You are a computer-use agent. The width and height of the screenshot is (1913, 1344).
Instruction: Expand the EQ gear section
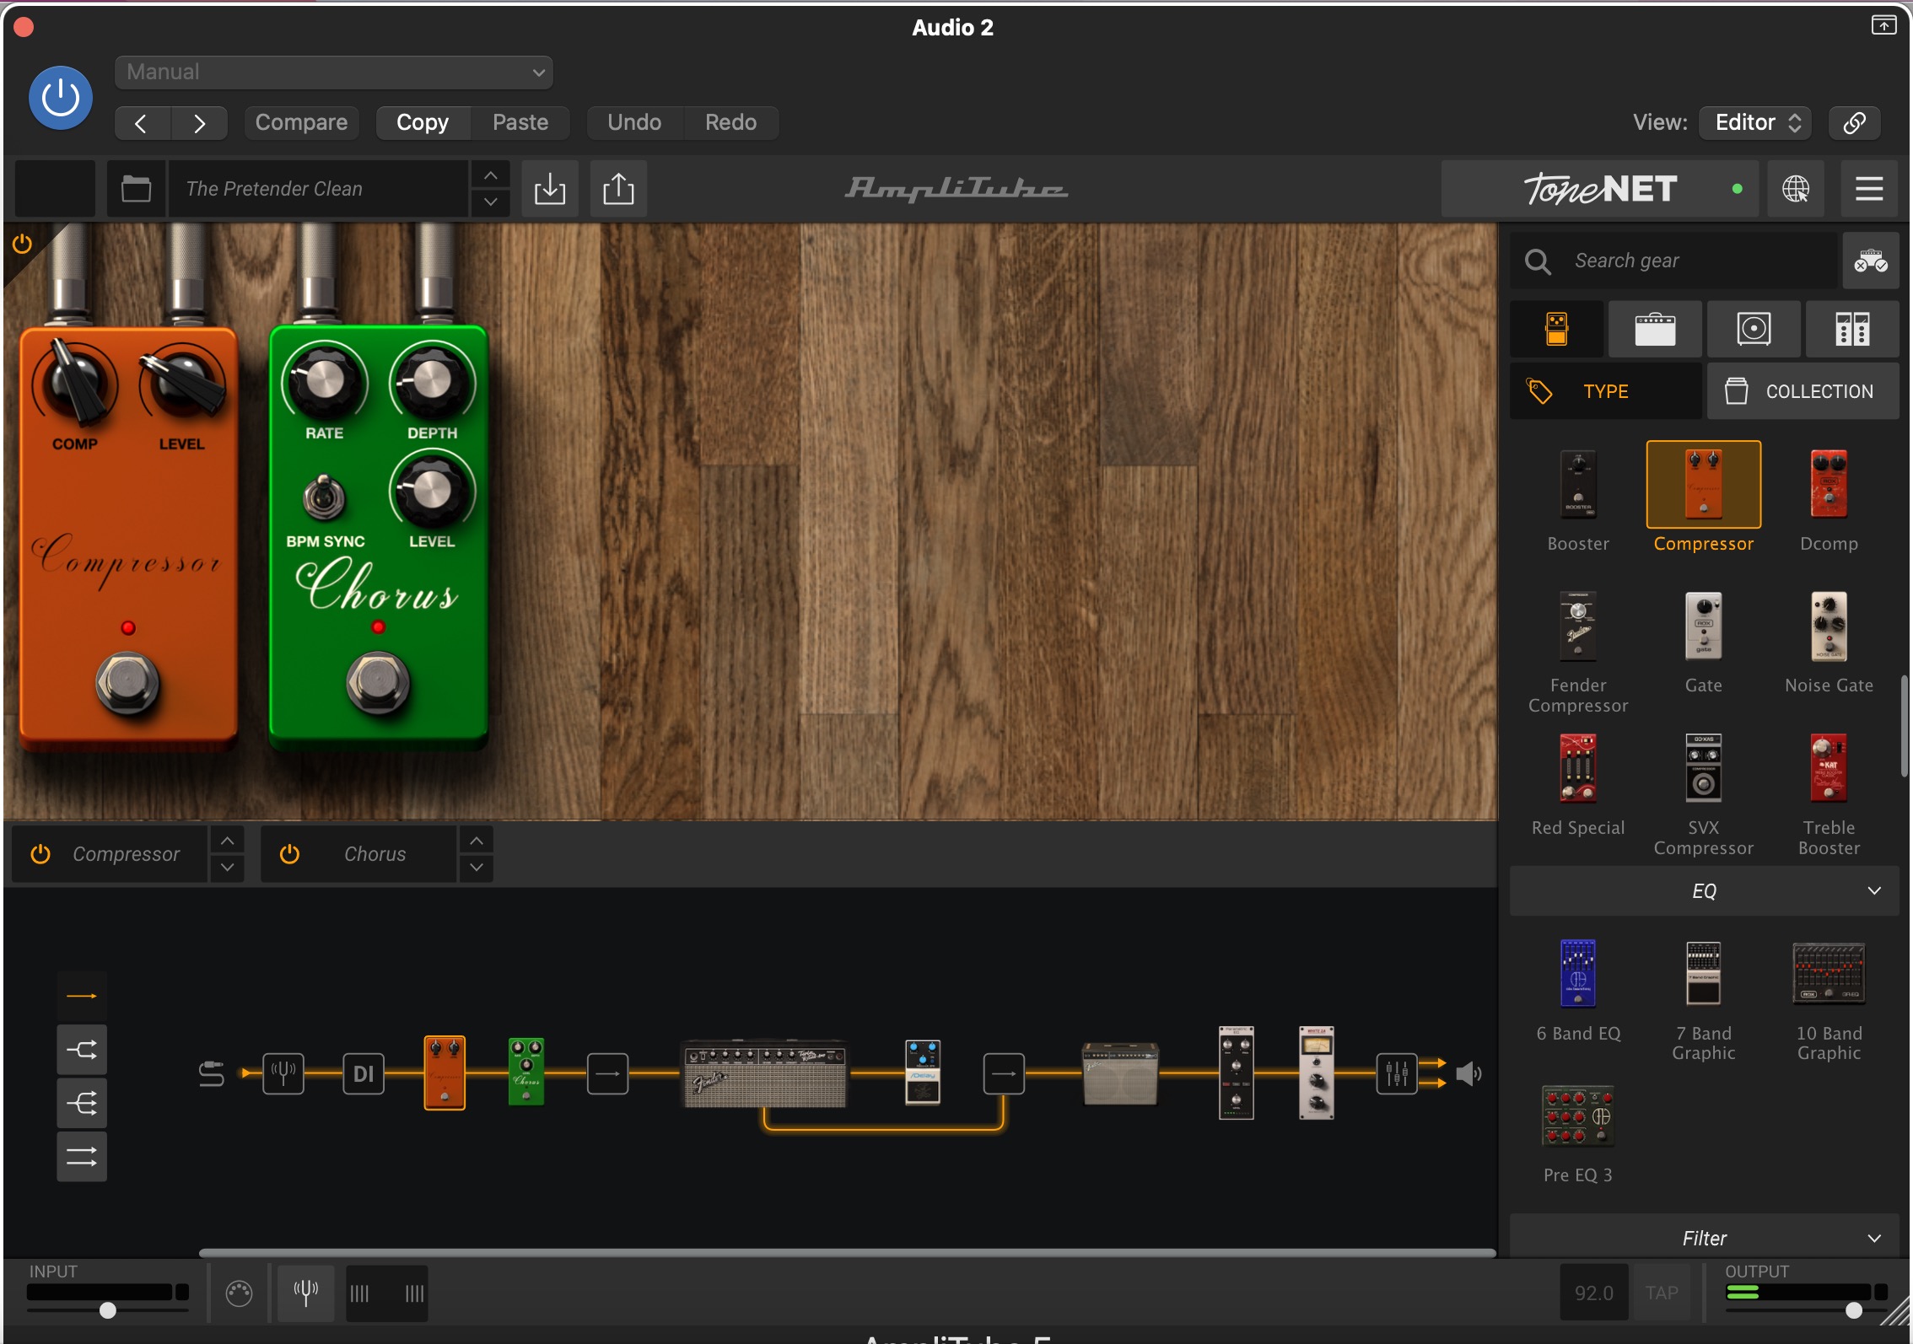(1704, 891)
